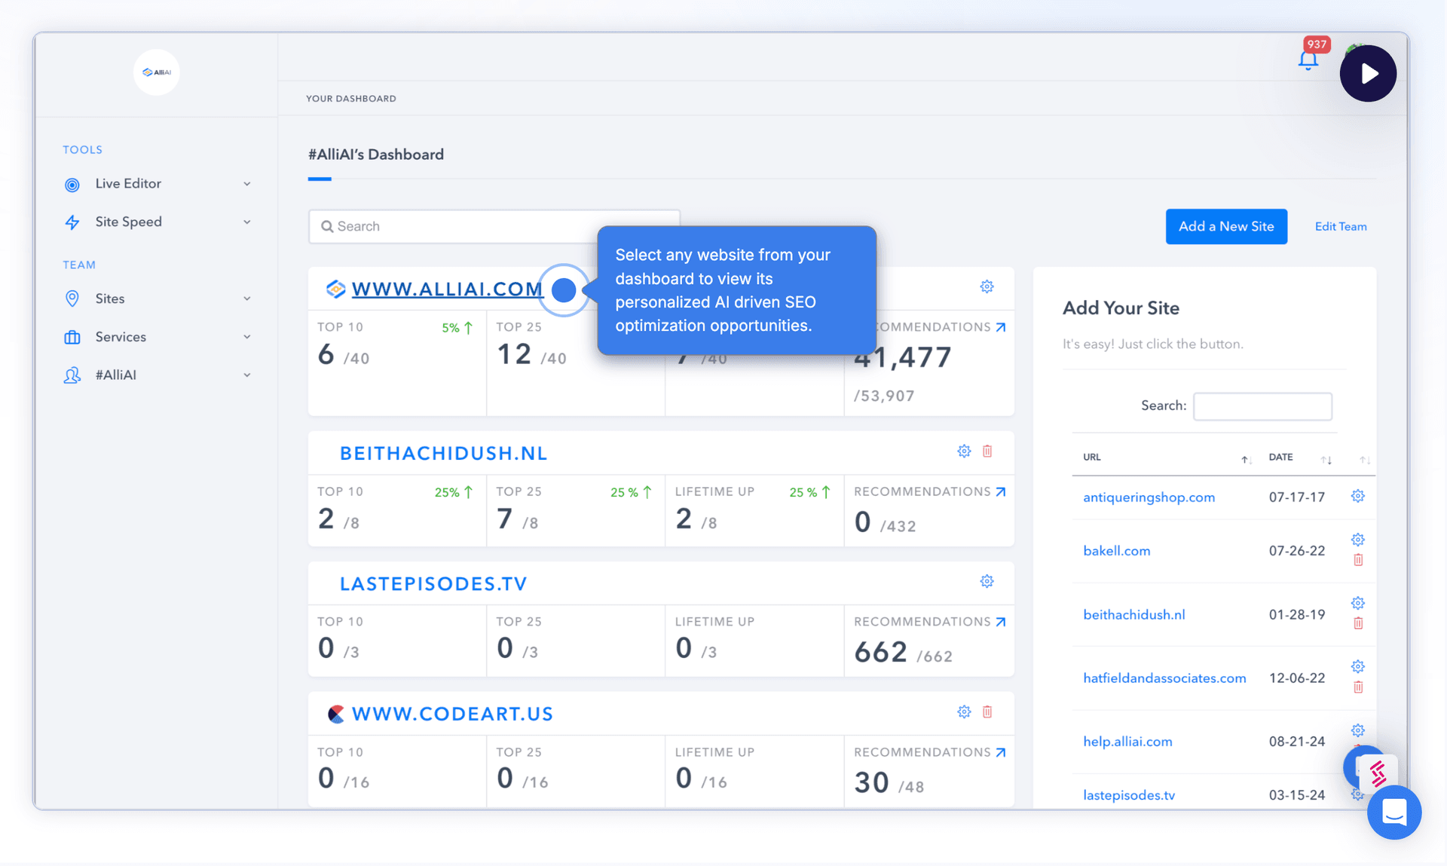Open lastepisodes.tv in the site list
The height and width of the screenshot is (866, 1447).
[x=1128, y=795]
